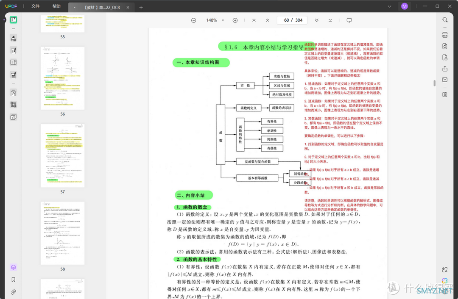Open the search magnifier icon
This screenshot has height=299, width=458.
tap(445, 20)
